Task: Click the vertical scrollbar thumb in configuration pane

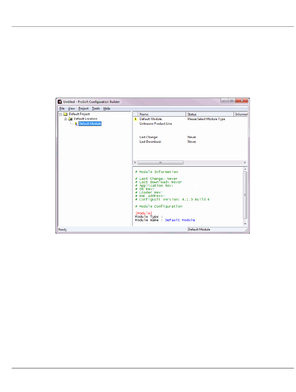Action: pyautogui.click(x=245, y=195)
